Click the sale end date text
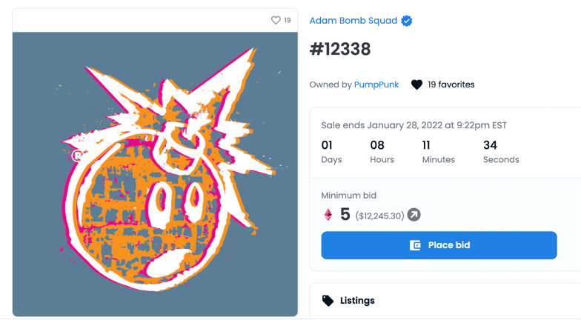 pyautogui.click(x=414, y=125)
